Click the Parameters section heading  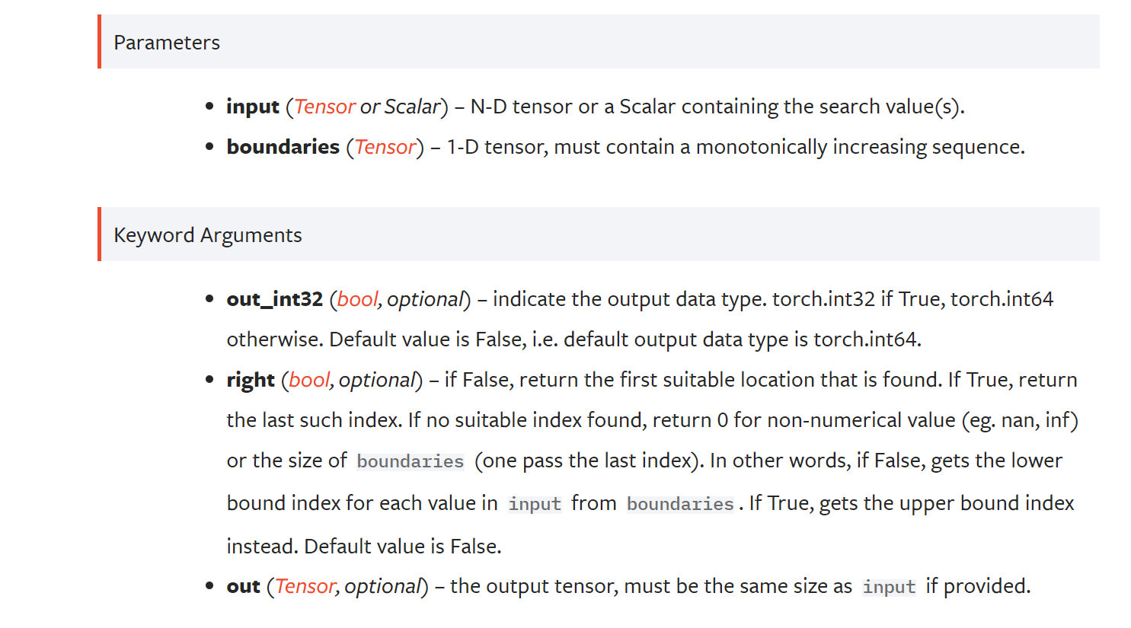[167, 43]
